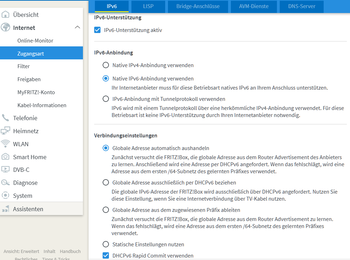Click the Inhalt footer link
The image size is (350, 260).
pyautogui.click(x=49, y=251)
